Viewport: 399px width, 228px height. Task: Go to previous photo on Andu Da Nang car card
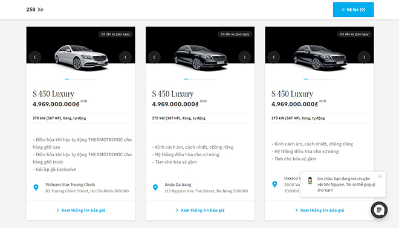[154, 57]
